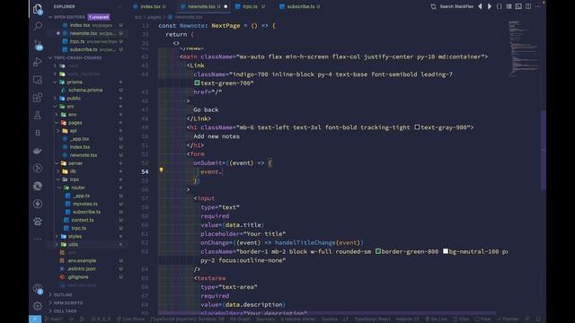Click the Live Share status bar item
The width and height of the screenshot is (575, 323).
pos(130,319)
